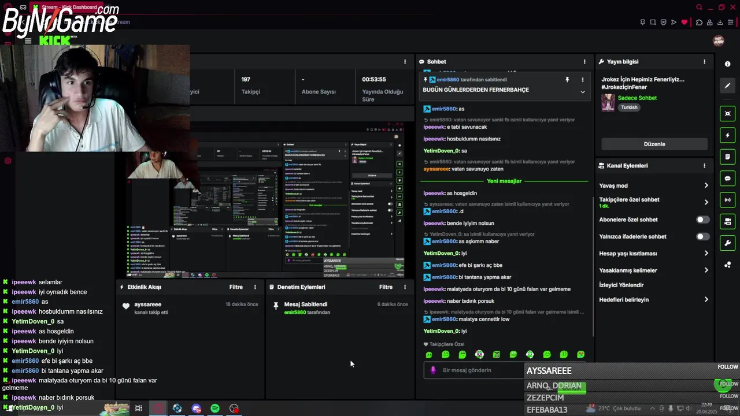Insert the last emote in the emote row
740x416 pixels.
point(580,355)
